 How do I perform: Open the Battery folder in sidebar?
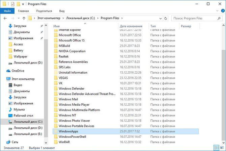tap(18, 50)
